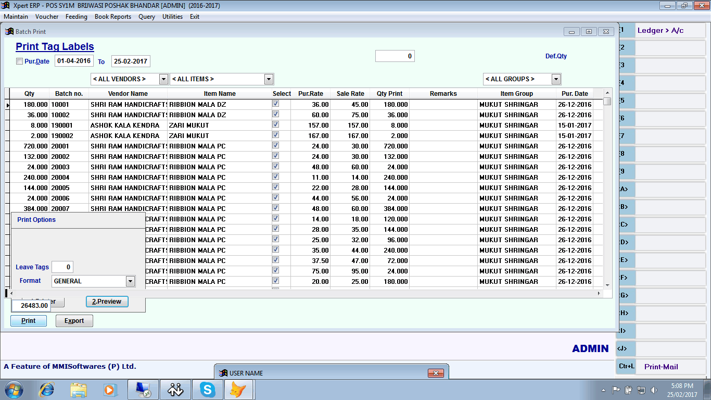The width and height of the screenshot is (711, 400).
Task: Click the volume speaker icon in system tray
Action: coord(653,390)
